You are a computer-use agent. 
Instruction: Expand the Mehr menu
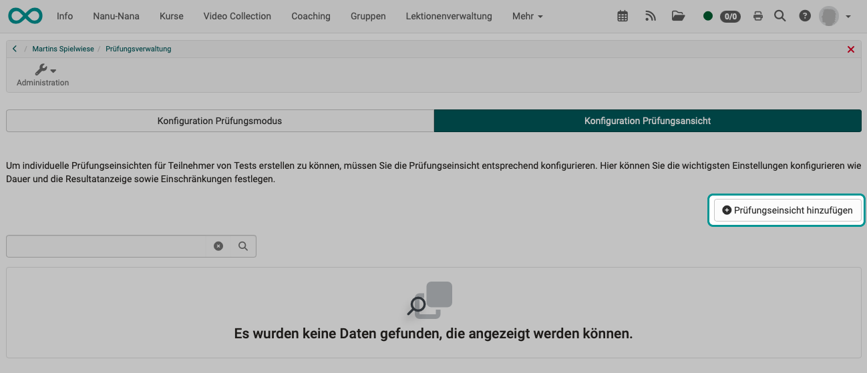527,16
